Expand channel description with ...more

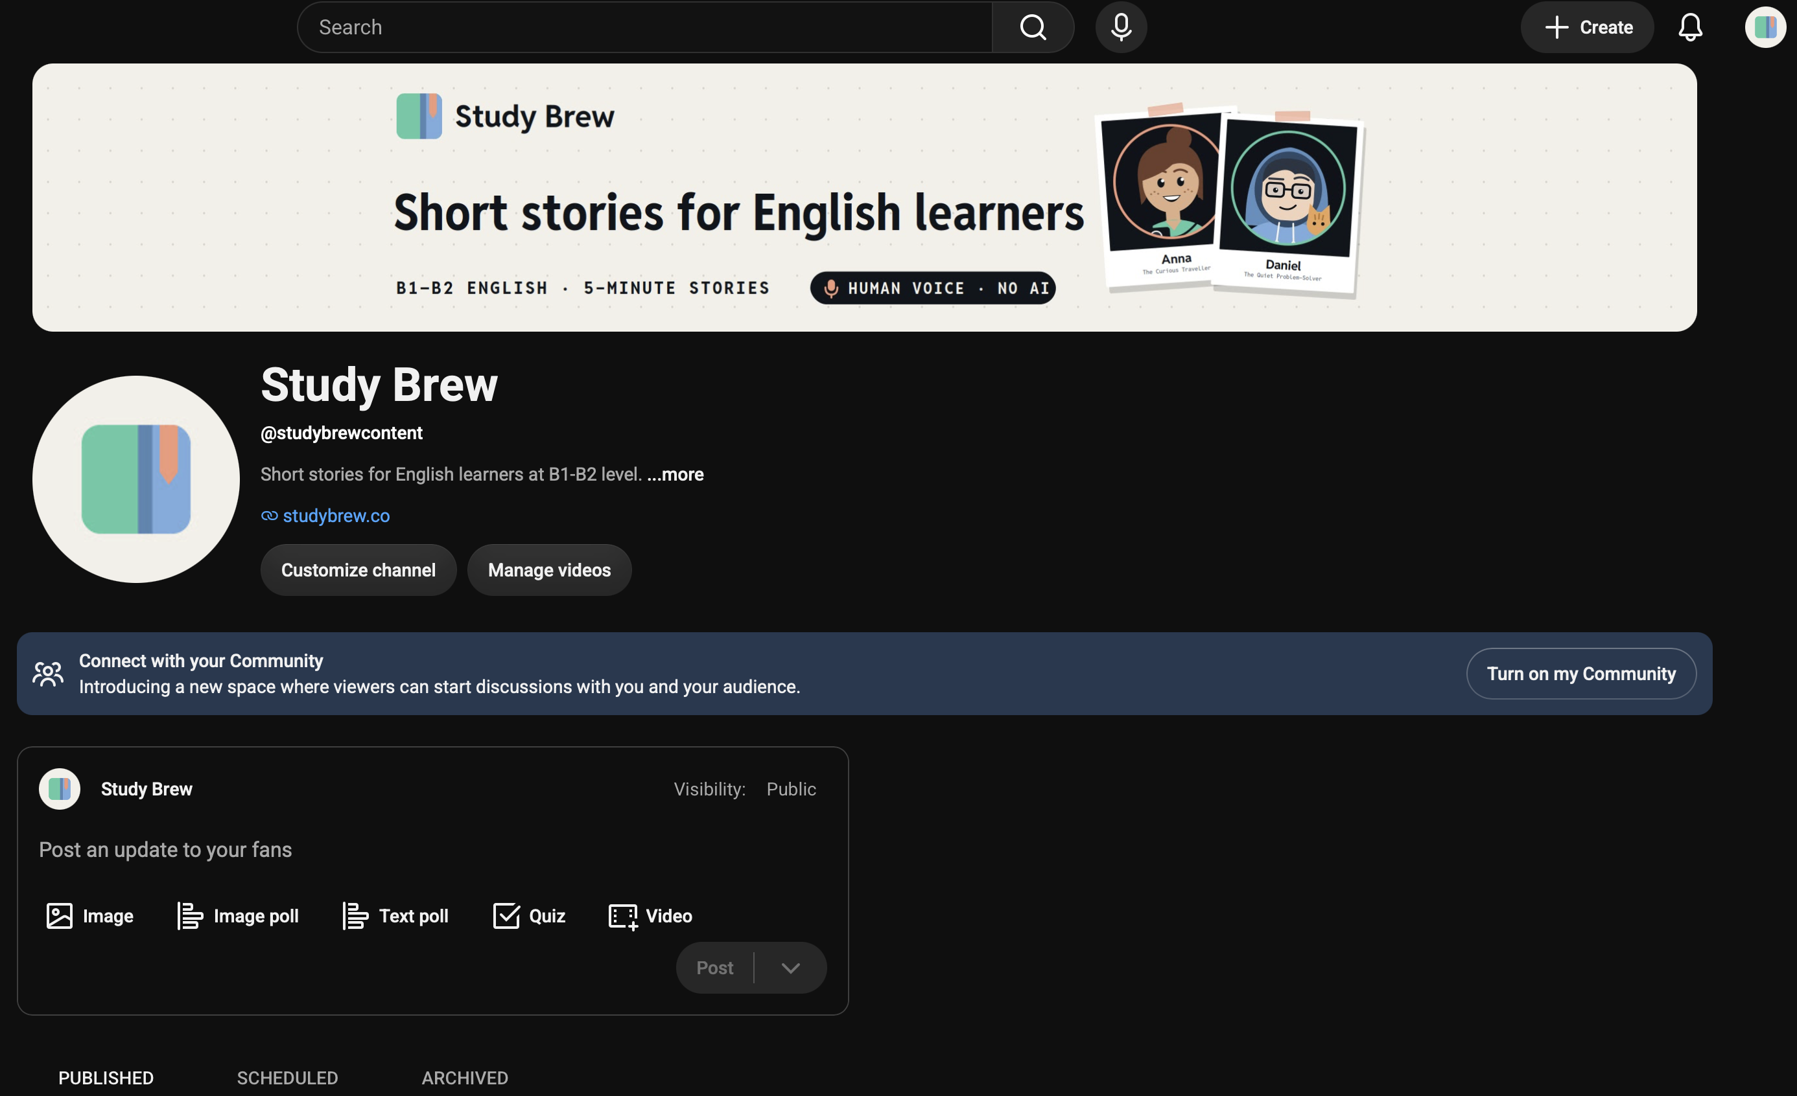click(x=675, y=474)
